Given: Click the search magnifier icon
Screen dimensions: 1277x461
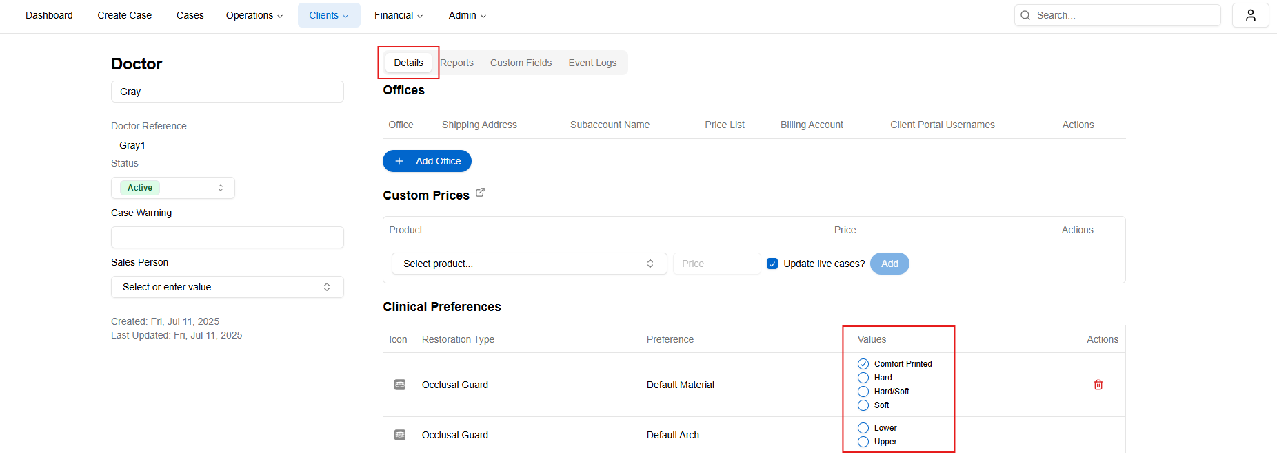Looking at the screenshot, I should [1025, 15].
